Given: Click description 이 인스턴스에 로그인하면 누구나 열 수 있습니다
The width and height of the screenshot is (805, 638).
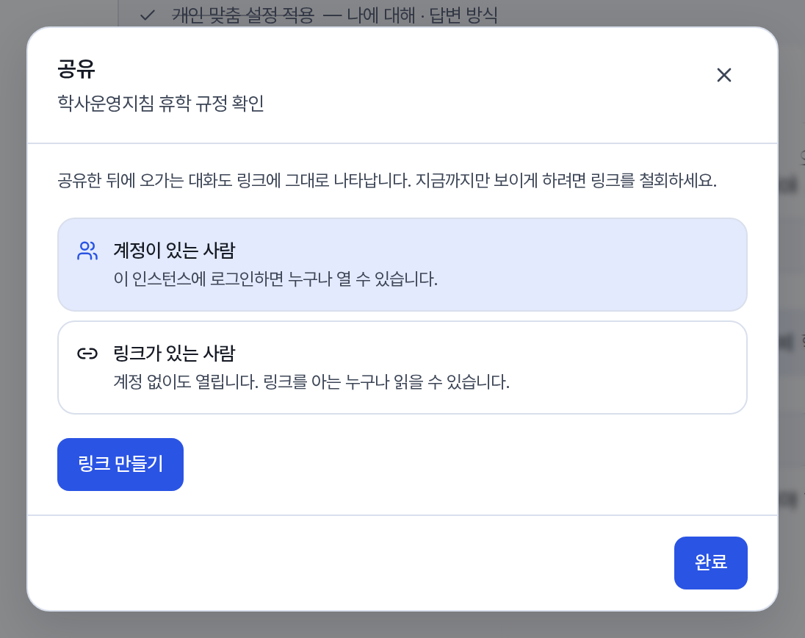Looking at the screenshot, I should tap(275, 279).
